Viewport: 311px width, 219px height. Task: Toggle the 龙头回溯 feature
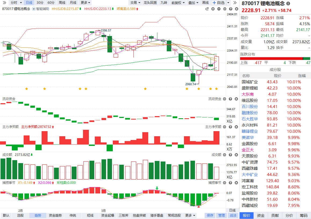click(150, 3)
